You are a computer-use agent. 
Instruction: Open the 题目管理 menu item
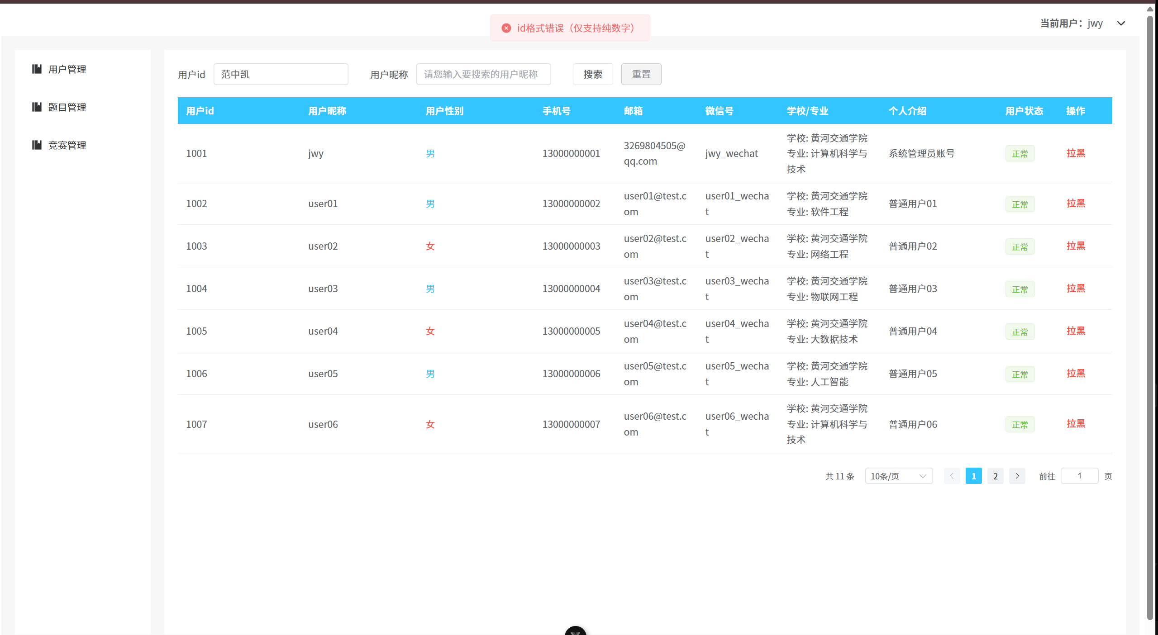[67, 107]
